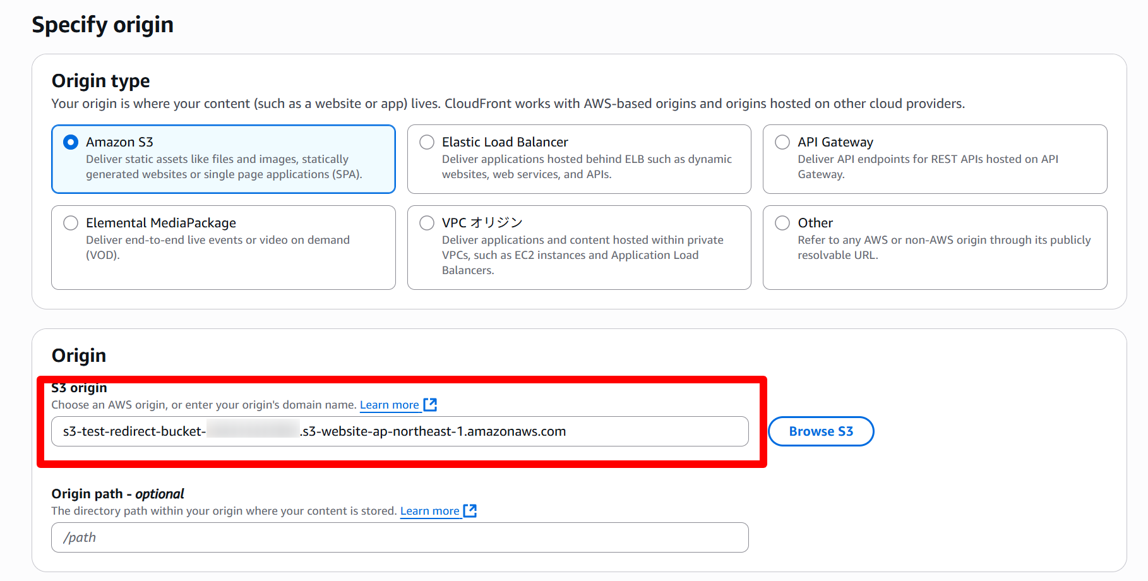1148x581 pixels.
Task: Open the Origin path Learn more link
Action: [429, 511]
